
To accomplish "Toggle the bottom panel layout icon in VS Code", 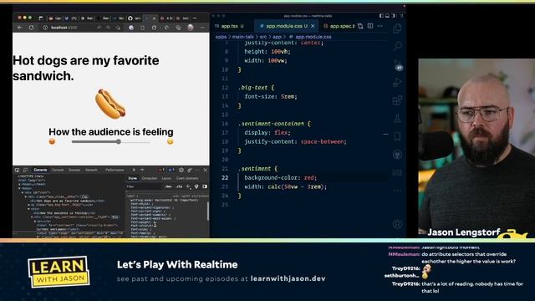I will coord(387,16).
